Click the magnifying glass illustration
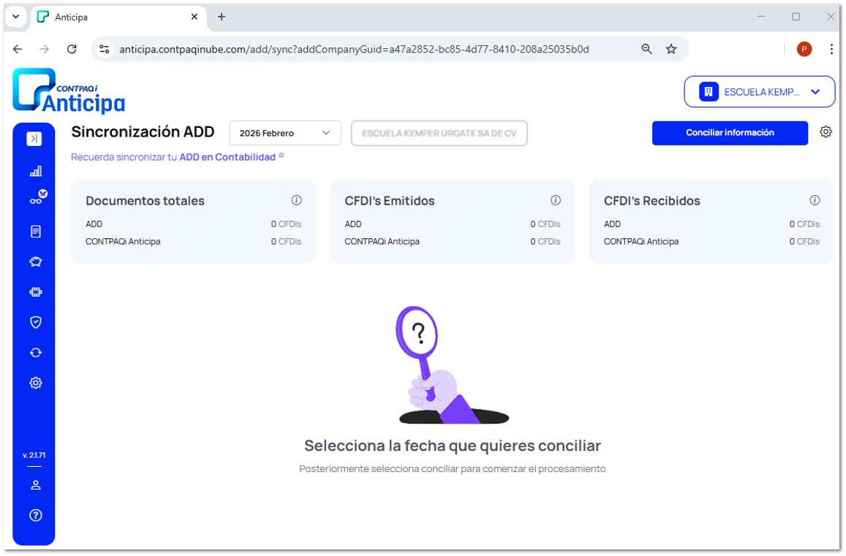The image size is (846, 556). [x=452, y=365]
